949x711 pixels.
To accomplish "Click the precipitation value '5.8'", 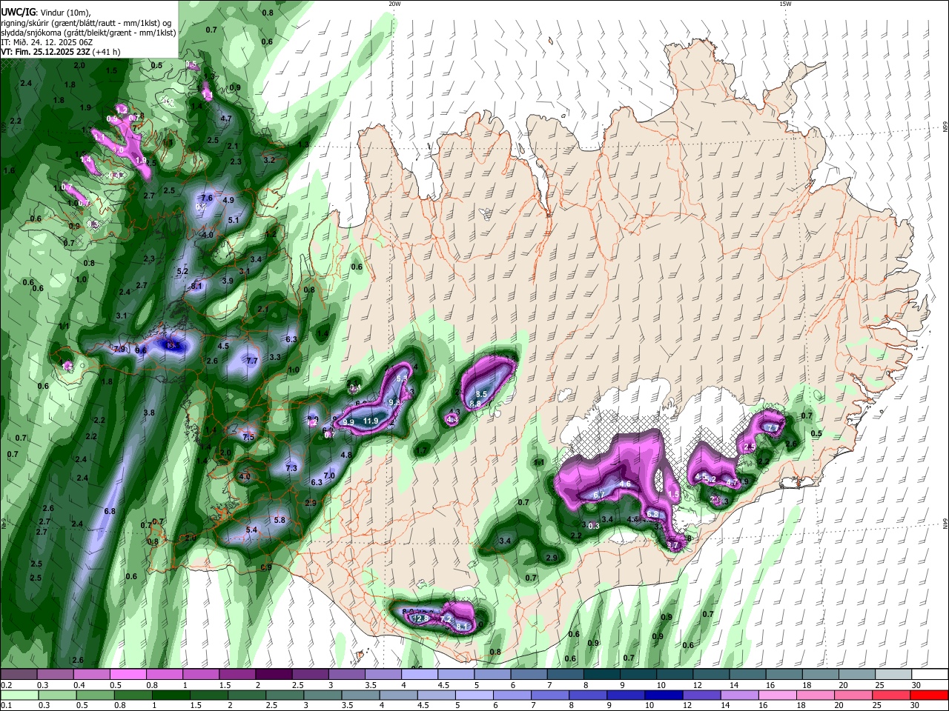I will [x=280, y=520].
